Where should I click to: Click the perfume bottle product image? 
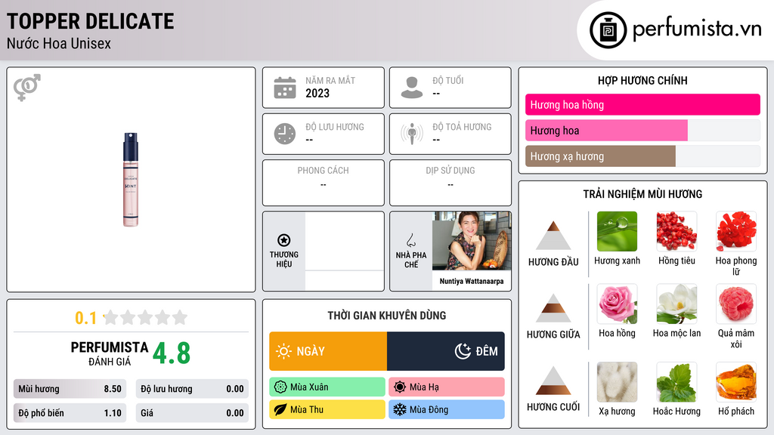130,180
